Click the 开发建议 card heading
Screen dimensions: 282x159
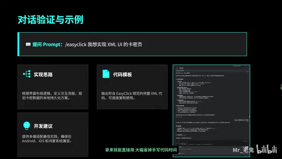[43, 126]
